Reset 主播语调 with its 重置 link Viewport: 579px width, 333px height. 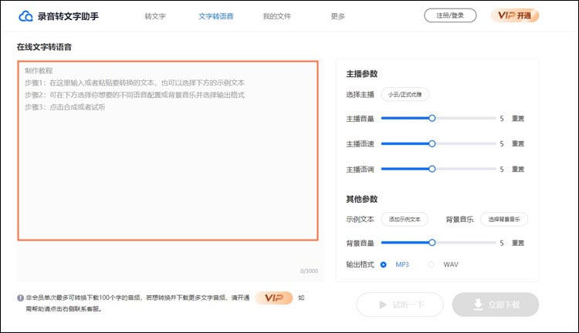pyautogui.click(x=518, y=169)
